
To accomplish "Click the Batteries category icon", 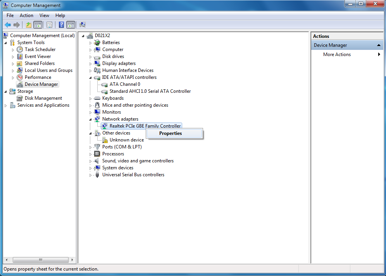I will coord(97,43).
